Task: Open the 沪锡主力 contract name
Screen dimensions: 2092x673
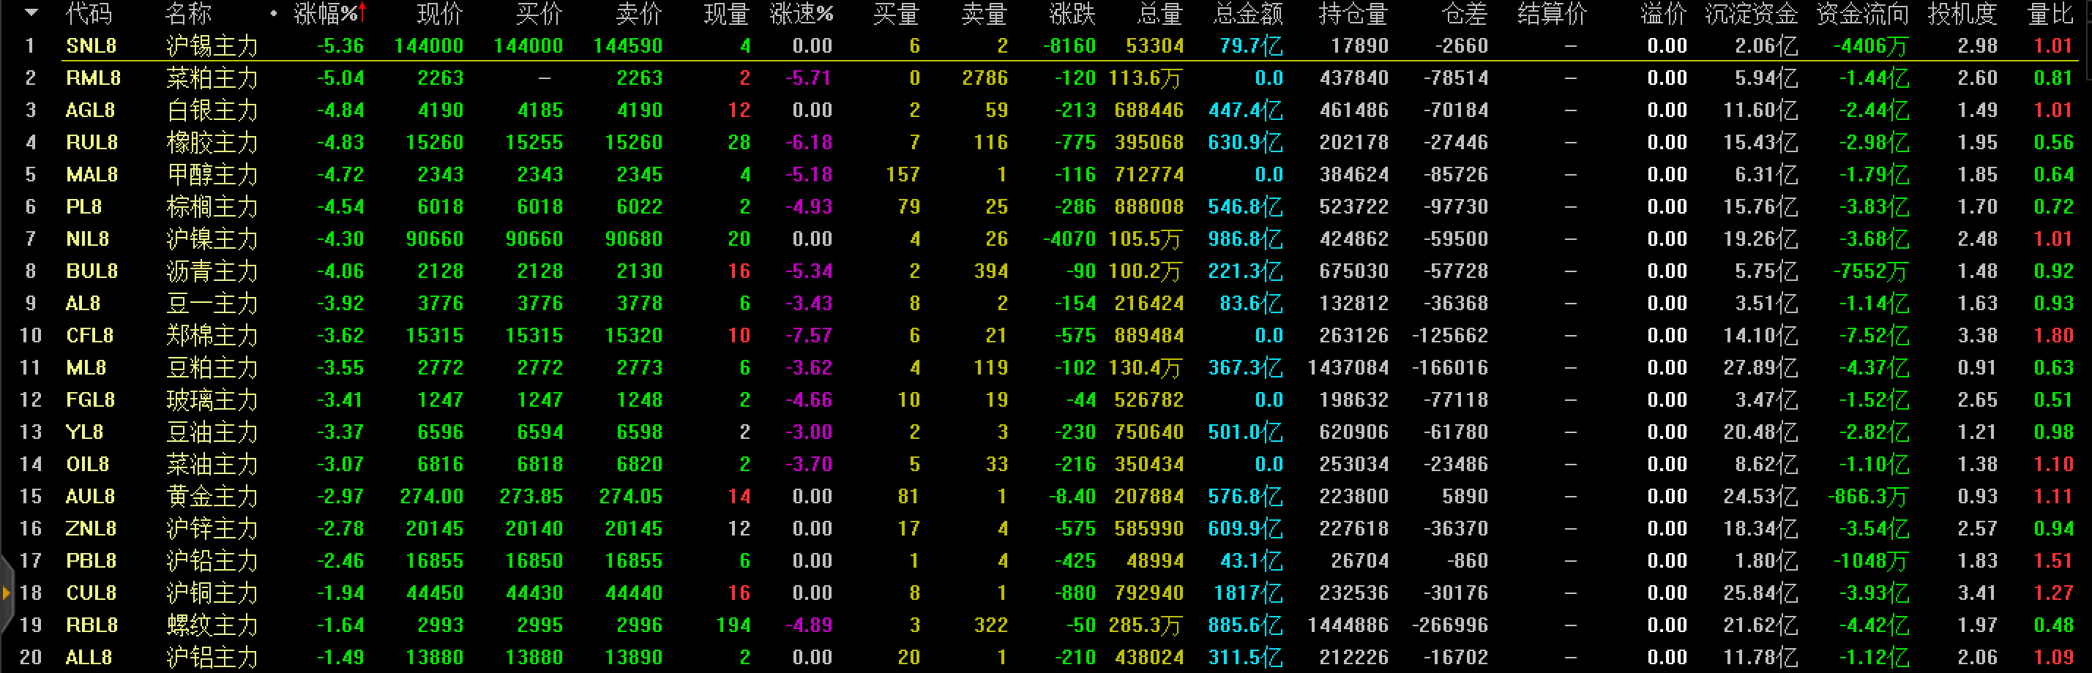Action: [212, 46]
